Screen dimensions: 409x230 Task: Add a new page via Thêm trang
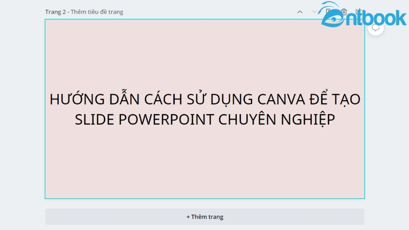[x=205, y=217]
